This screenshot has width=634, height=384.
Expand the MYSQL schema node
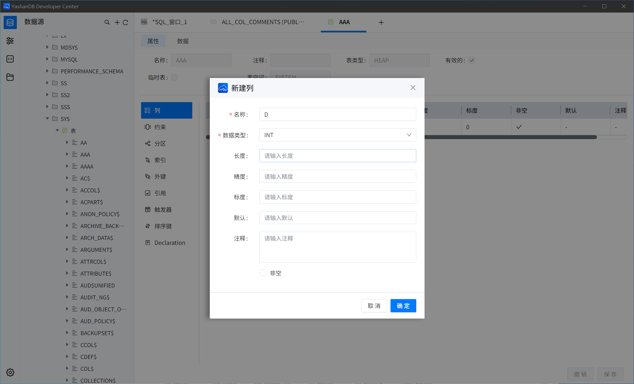47,59
